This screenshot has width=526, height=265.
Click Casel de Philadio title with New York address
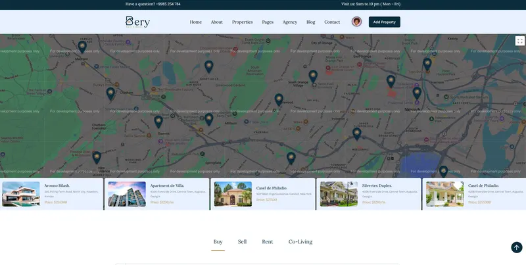point(272,188)
